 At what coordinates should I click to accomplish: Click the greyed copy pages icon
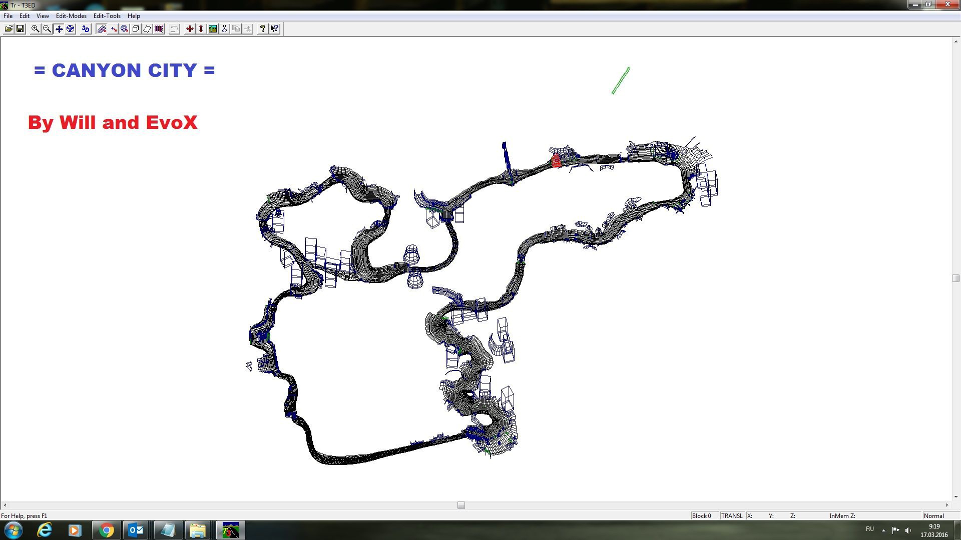pyautogui.click(x=236, y=29)
